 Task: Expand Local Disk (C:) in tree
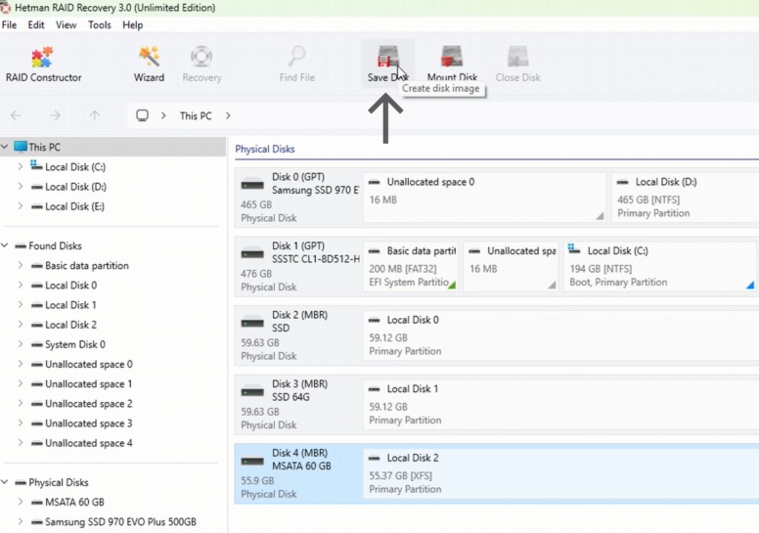[x=21, y=166]
